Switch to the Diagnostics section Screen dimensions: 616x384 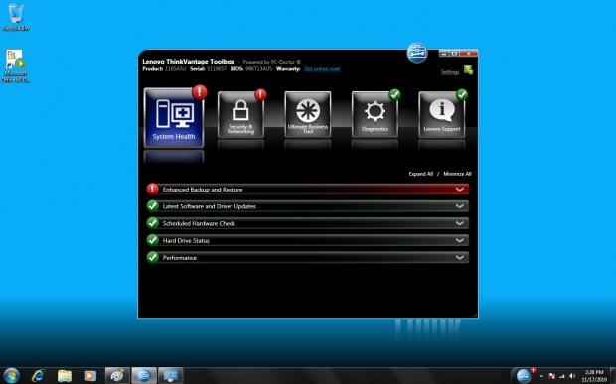point(375,114)
